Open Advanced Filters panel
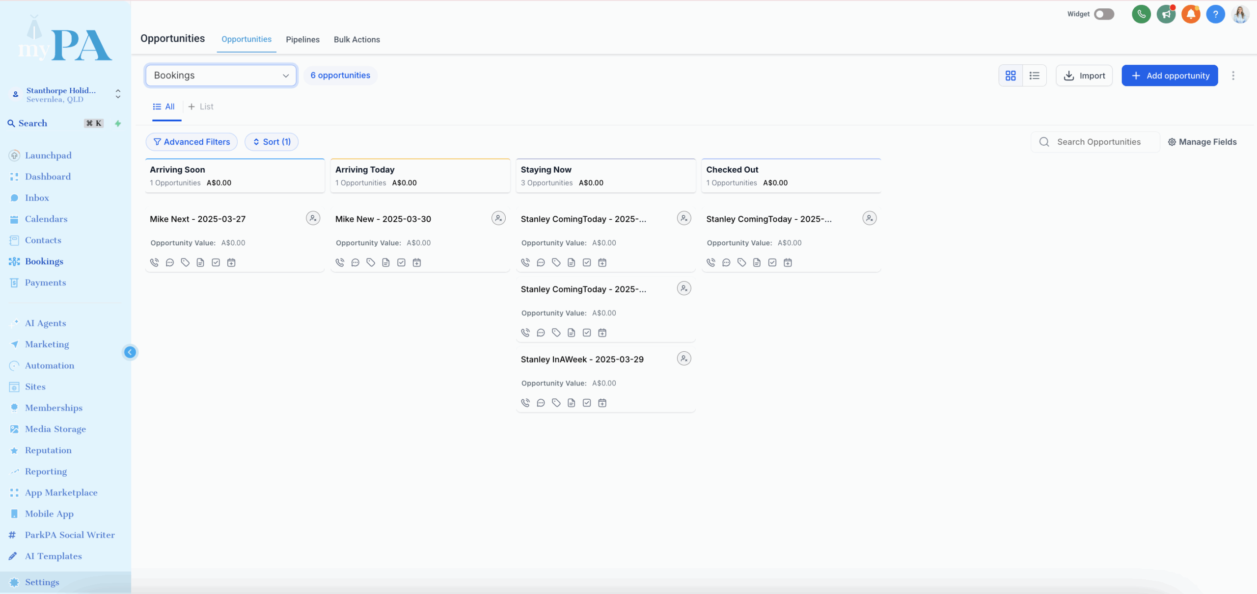 tap(191, 142)
